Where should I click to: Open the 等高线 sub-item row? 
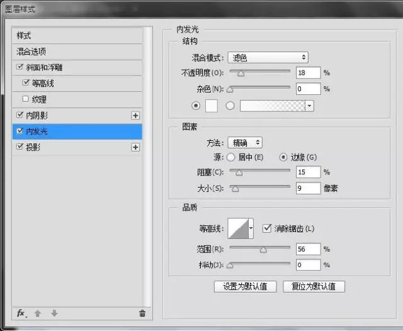point(77,84)
